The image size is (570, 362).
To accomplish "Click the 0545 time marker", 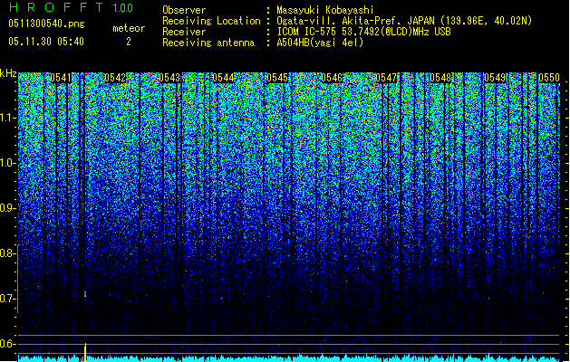I will pyautogui.click(x=277, y=78).
